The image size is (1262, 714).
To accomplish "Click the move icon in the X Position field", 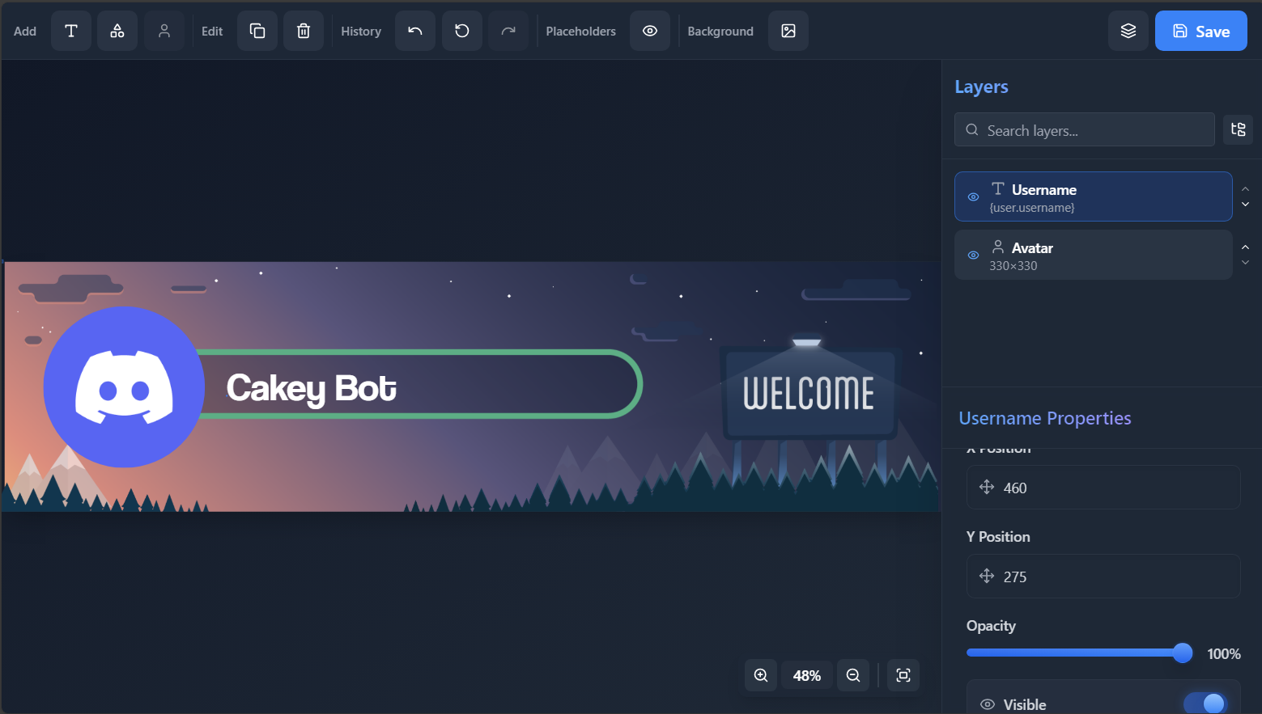I will click(987, 487).
